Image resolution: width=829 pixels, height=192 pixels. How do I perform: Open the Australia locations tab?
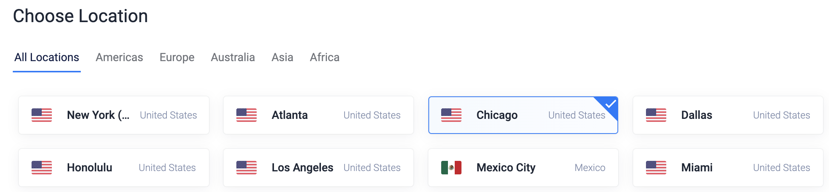[233, 57]
